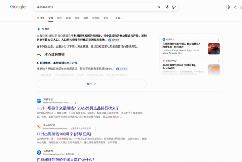This screenshot has height=162, width=242.
Task: Click the 亿邦动力 site name in results
Action: (x=48, y=151)
